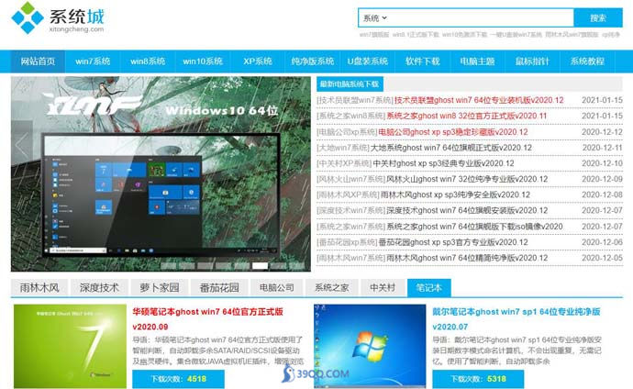The image size is (633, 389).
Task: Open 中关村ghost xp sp3经典专业版v2020.12 link
Action: coord(443,163)
